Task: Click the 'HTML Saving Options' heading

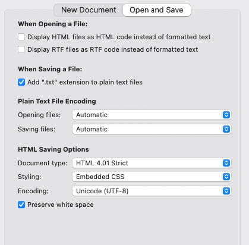Action: click(x=53, y=149)
